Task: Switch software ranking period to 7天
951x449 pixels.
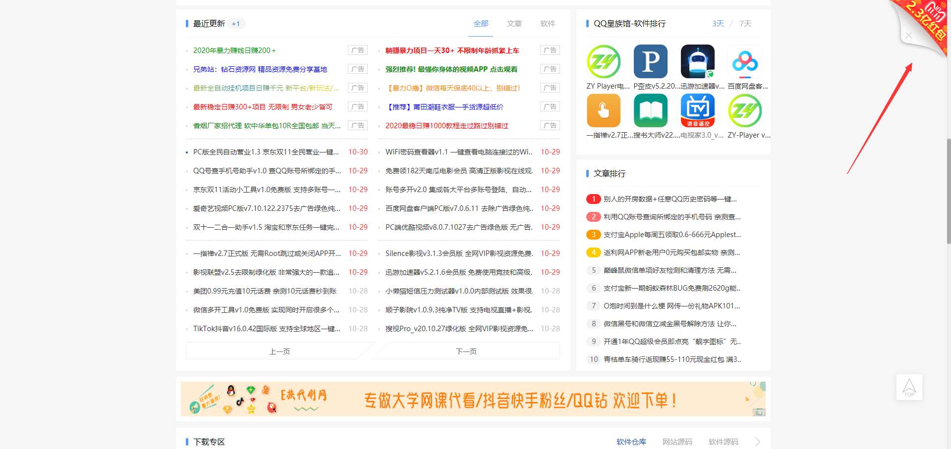Action: pos(746,23)
